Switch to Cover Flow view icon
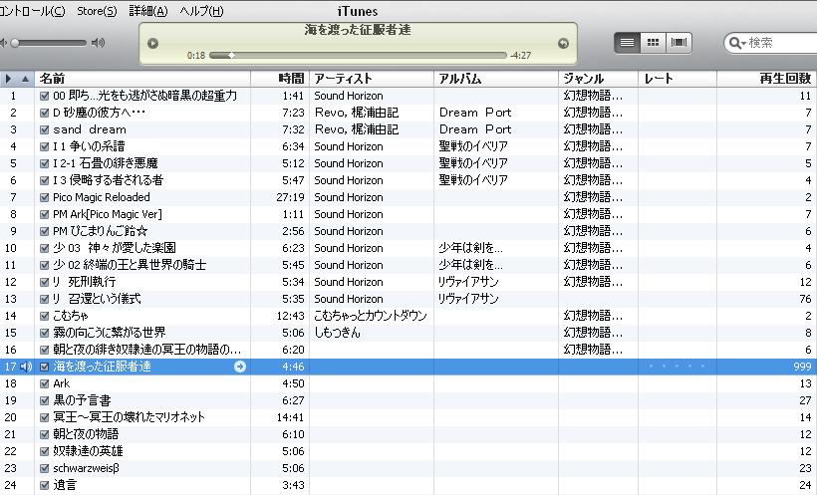Viewport: 817px width, 495px height. pyautogui.click(x=679, y=43)
